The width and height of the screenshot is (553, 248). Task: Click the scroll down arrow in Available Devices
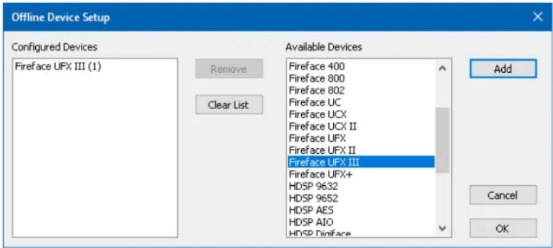pos(443,228)
